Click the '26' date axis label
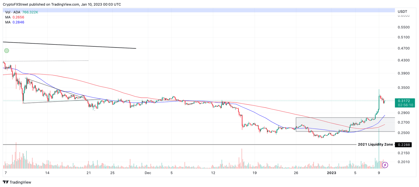 point(296,173)
